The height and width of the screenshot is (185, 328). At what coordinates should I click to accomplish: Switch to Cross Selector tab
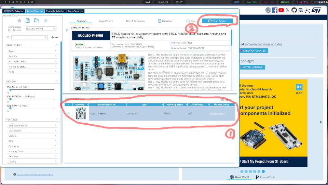(x=75, y=11)
